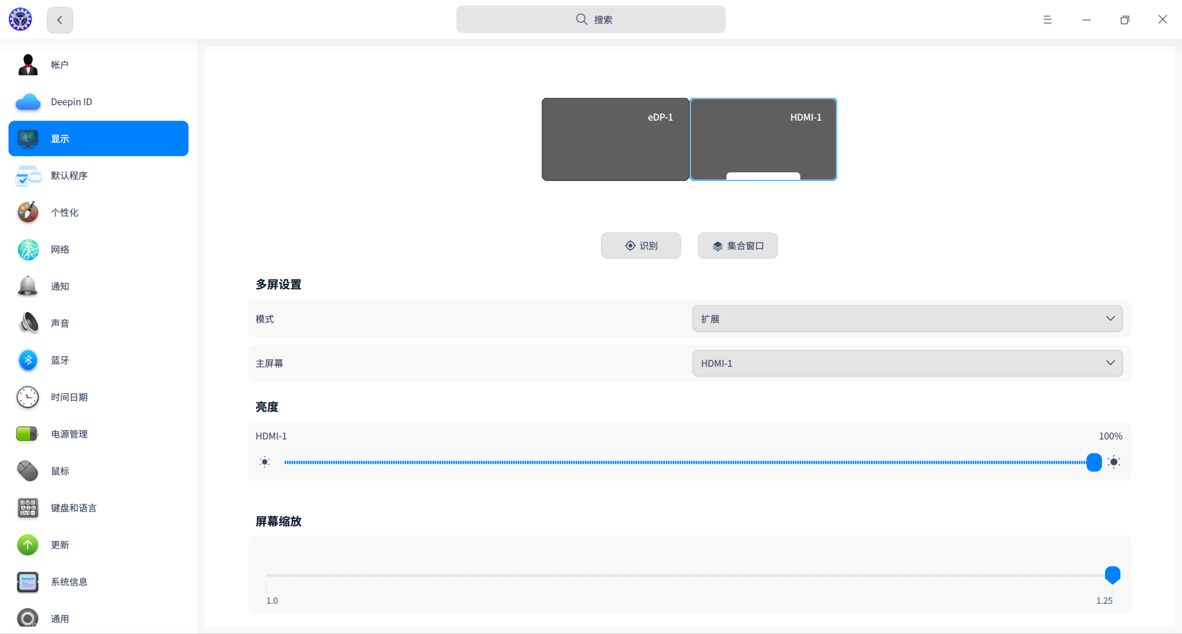This screenshot has height=634, width=1182.
Task: Open Deepin ID cloud icon
Action: point(28,102)
